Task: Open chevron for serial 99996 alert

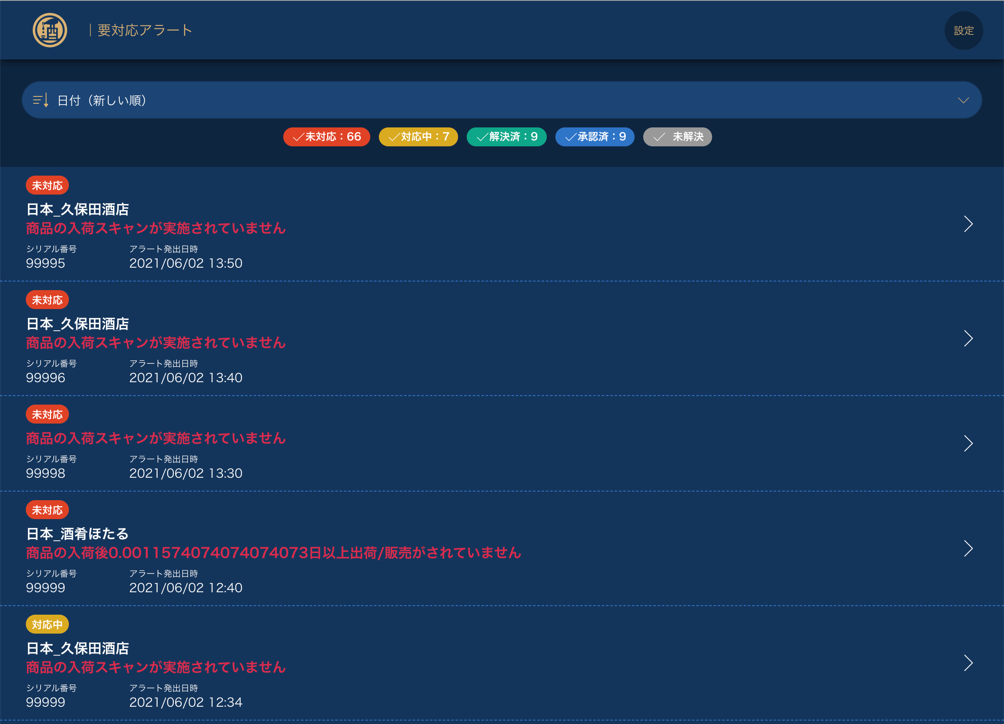Action: pyautogui.click(x=968, y=339)
